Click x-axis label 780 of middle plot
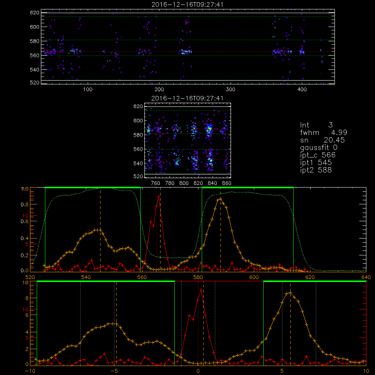The image size is (375, 375). coord(170,183)
